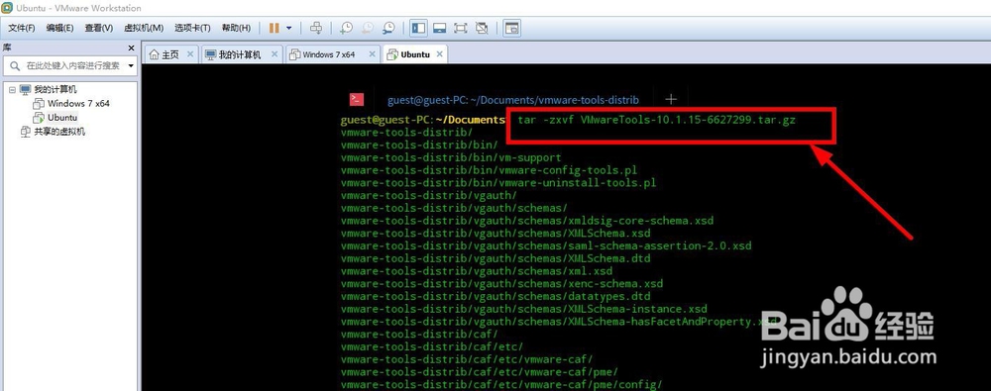Enter full screen mode icon
The height and width of the screenshot is (391, 991).
(461, 28)
